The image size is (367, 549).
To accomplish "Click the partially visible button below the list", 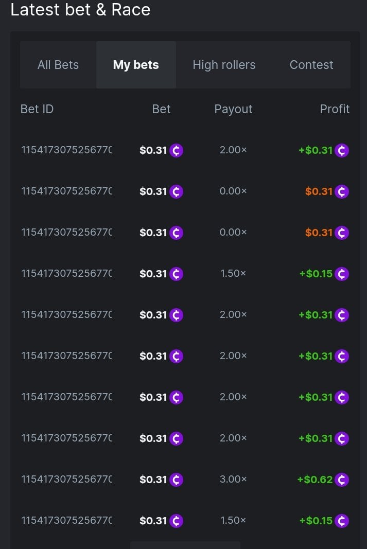I will (x=185, y=545).
